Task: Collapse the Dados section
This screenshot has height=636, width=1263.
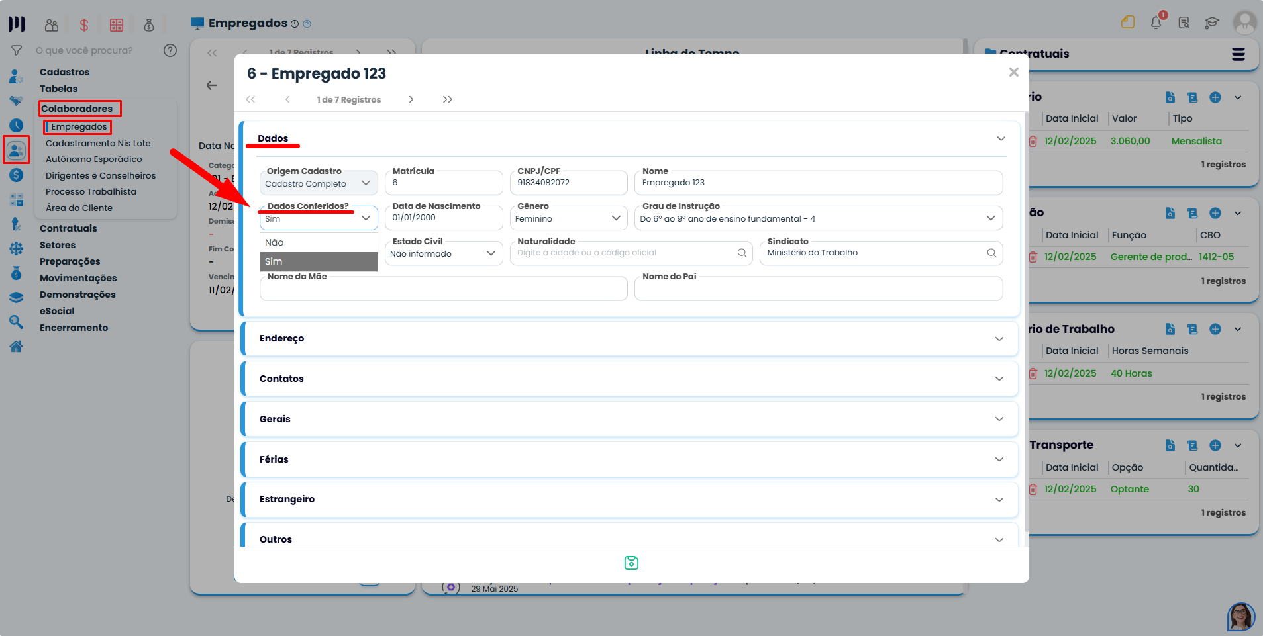Action: pyautogui.click(x=1001, y=138)
